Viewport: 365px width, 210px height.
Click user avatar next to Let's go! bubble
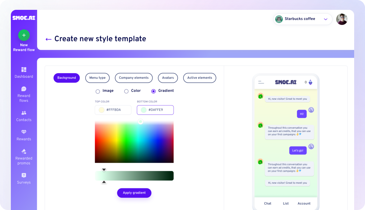pos(311,146)
